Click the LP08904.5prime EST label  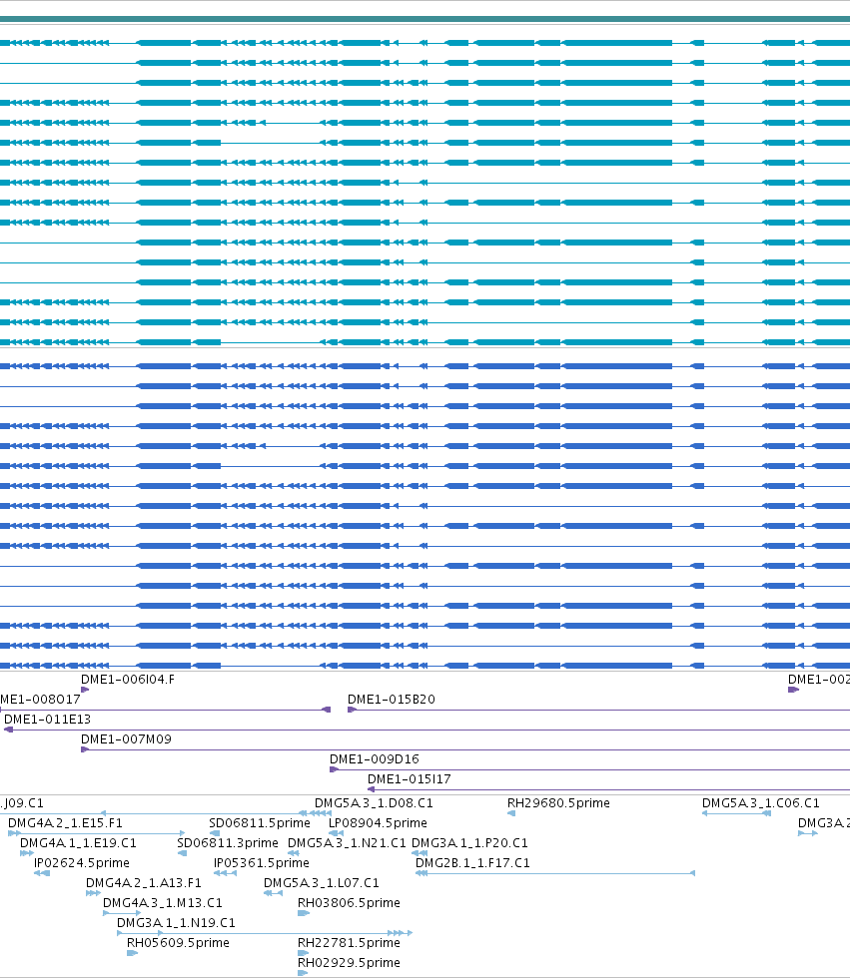(x=378, y=822)
